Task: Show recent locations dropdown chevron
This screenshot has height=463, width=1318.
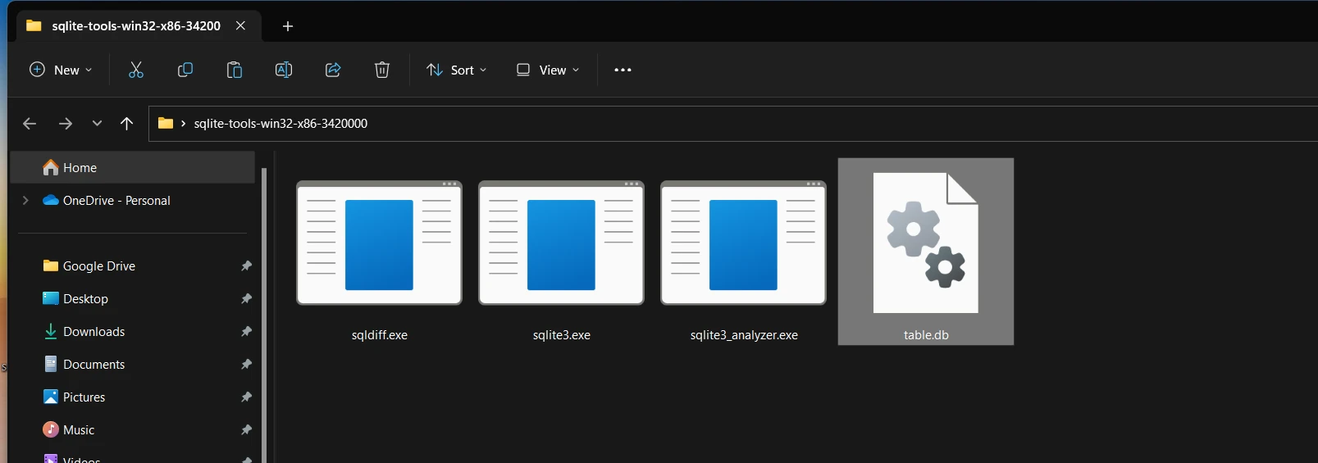Action: (97, 124)
